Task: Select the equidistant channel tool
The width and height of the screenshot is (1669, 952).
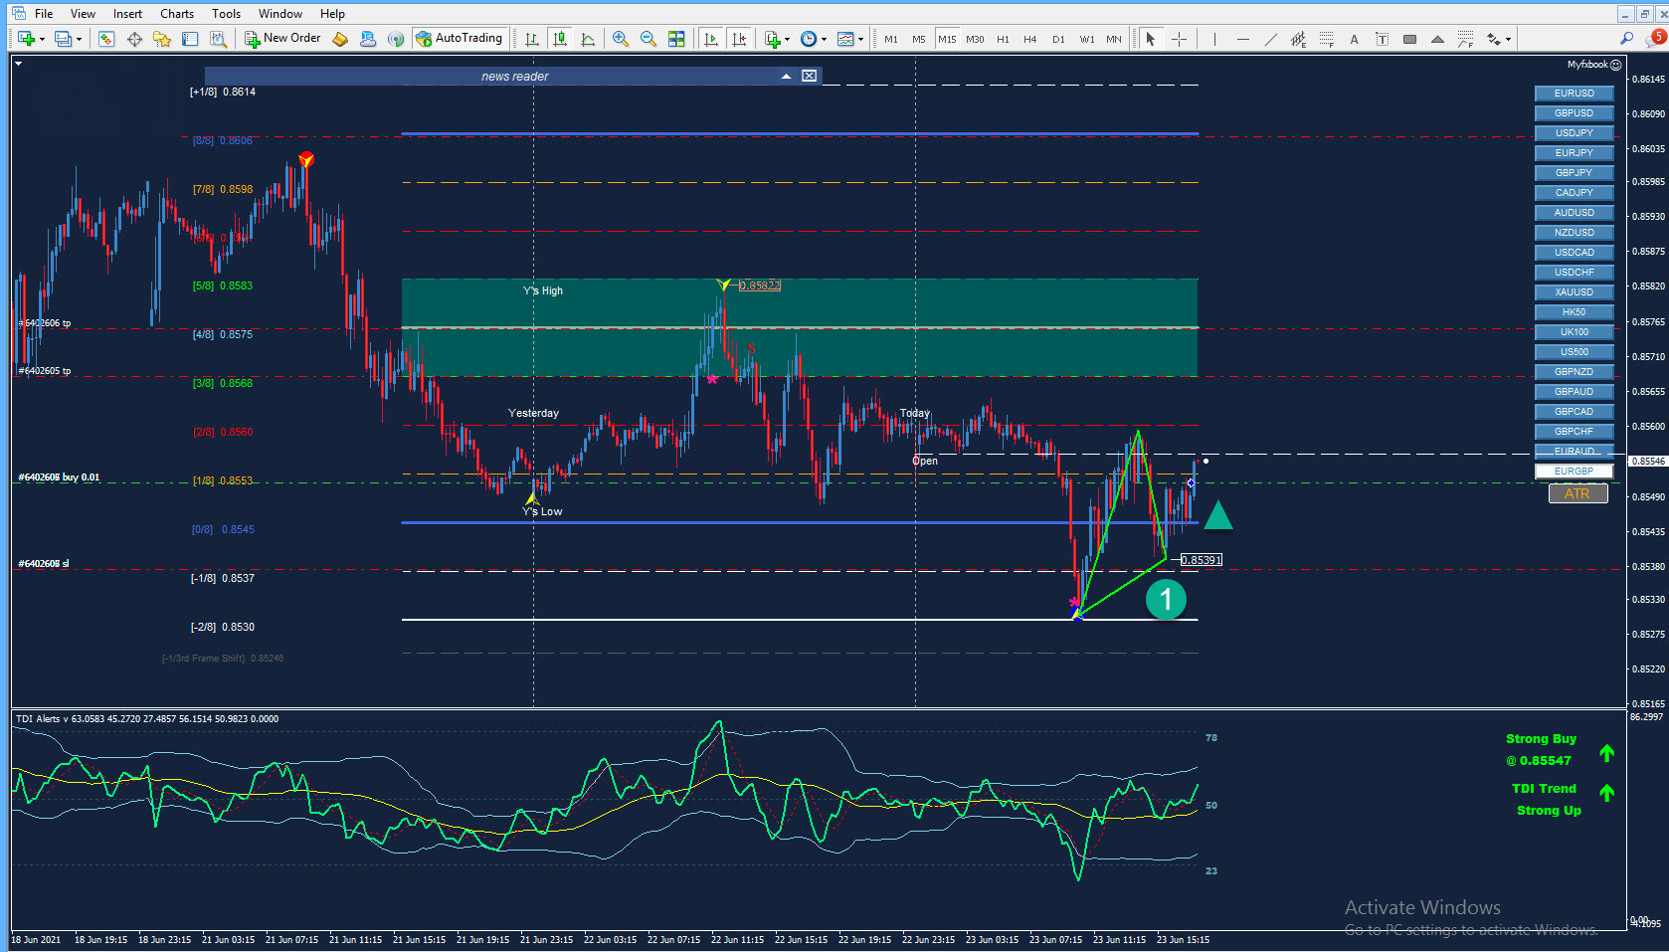Action: [x=1298, y=39]
